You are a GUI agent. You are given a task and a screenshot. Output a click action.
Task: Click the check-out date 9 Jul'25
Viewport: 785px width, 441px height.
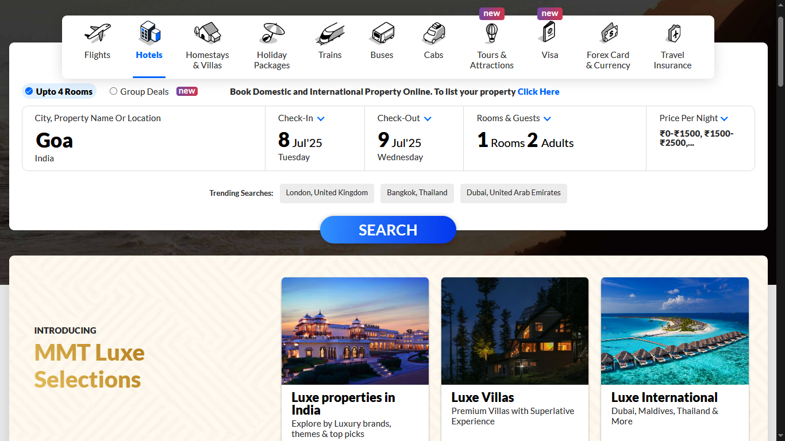coord(399,141)
